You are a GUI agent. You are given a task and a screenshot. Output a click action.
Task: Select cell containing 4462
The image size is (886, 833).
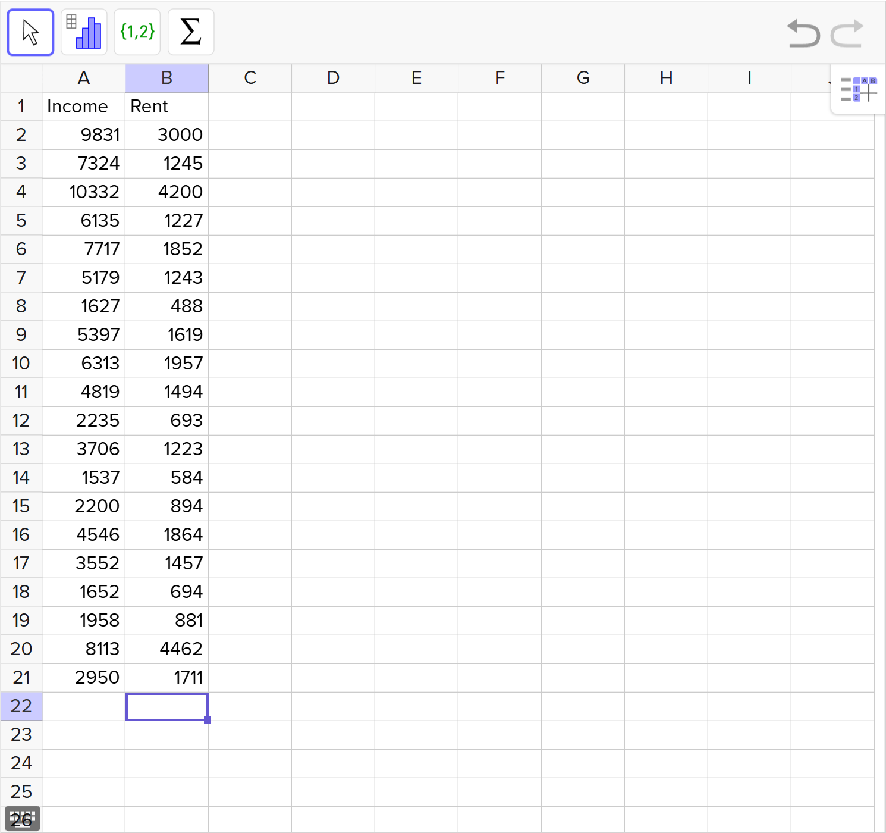tap(167, 649)
